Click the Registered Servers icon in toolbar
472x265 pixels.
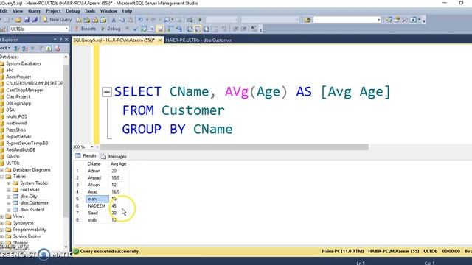tap(389, 20)
